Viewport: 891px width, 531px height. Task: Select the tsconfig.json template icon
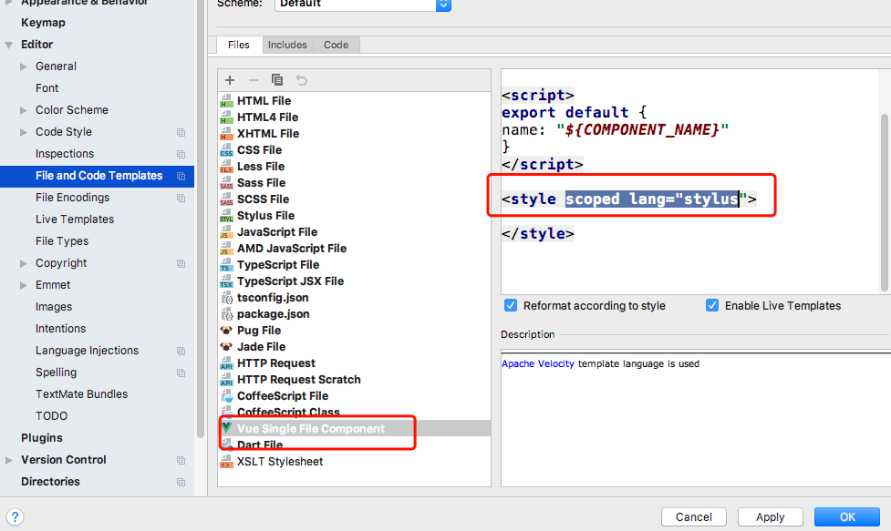coord(227,298)
